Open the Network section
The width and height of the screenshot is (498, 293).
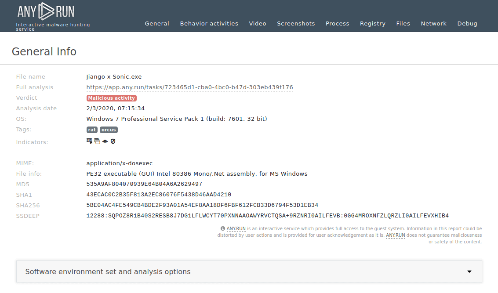point(433,24)
